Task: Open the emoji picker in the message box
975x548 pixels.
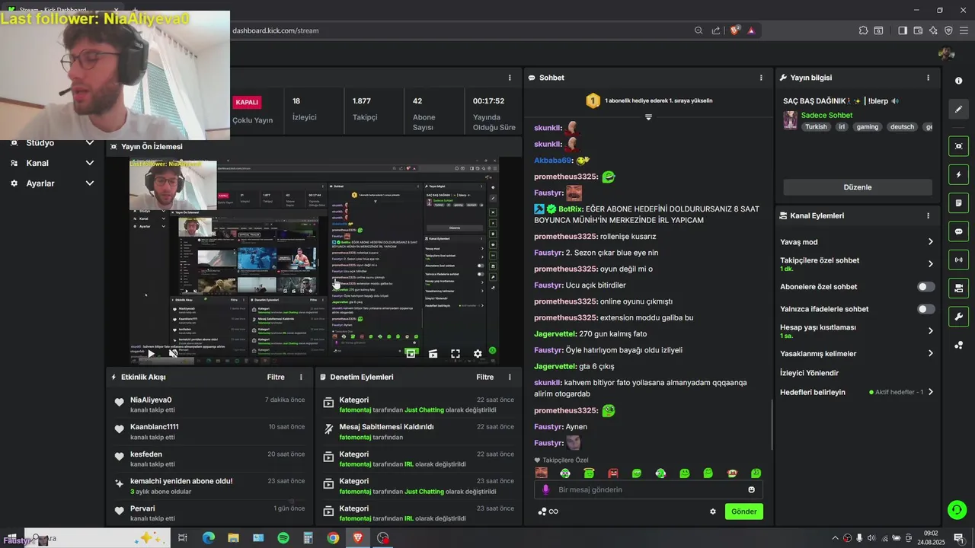Action: pyautogui.click(x=752, y=489)
